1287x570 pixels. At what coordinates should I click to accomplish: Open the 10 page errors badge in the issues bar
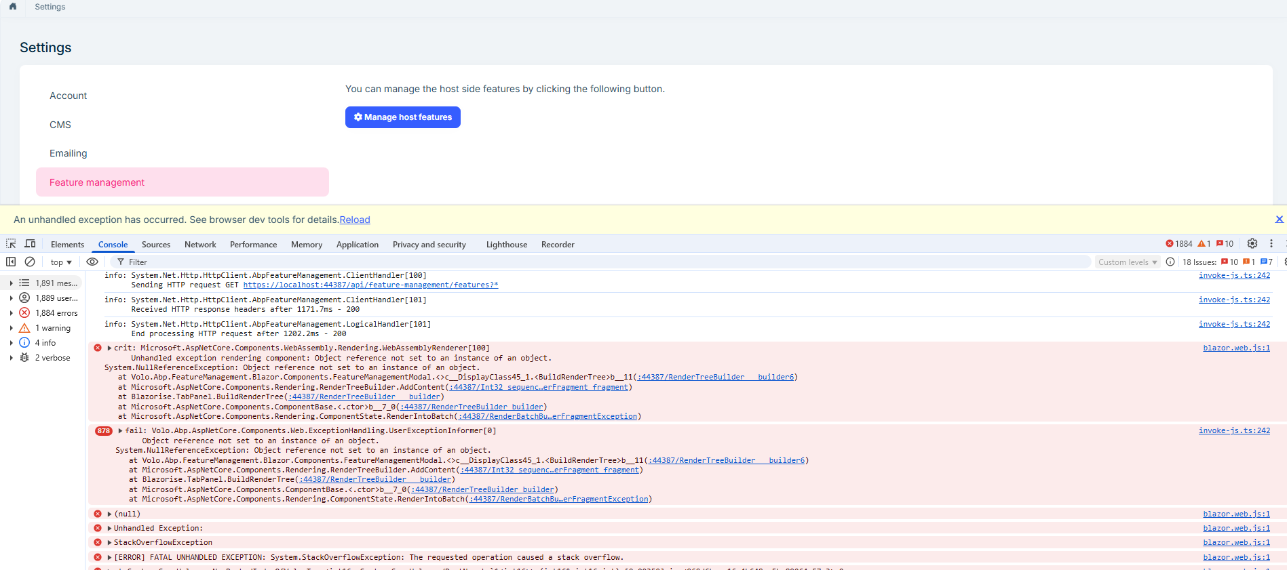click(1229, 262)
